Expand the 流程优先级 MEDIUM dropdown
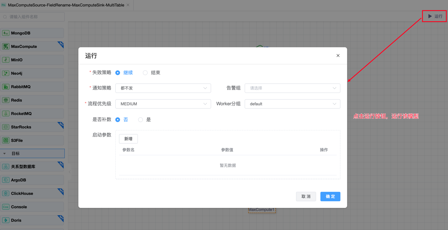The height and width of the screenshot is (230, 448). point(163,104)
